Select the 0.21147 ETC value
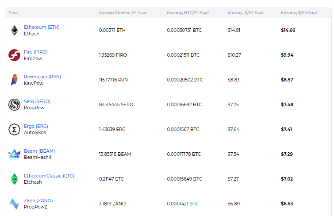Viewport: 334px width, 216px height. tap(111, 179)
